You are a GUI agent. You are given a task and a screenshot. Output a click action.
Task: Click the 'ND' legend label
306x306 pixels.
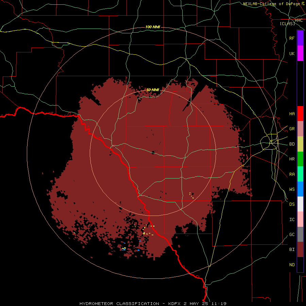click(x=292, y=265)
